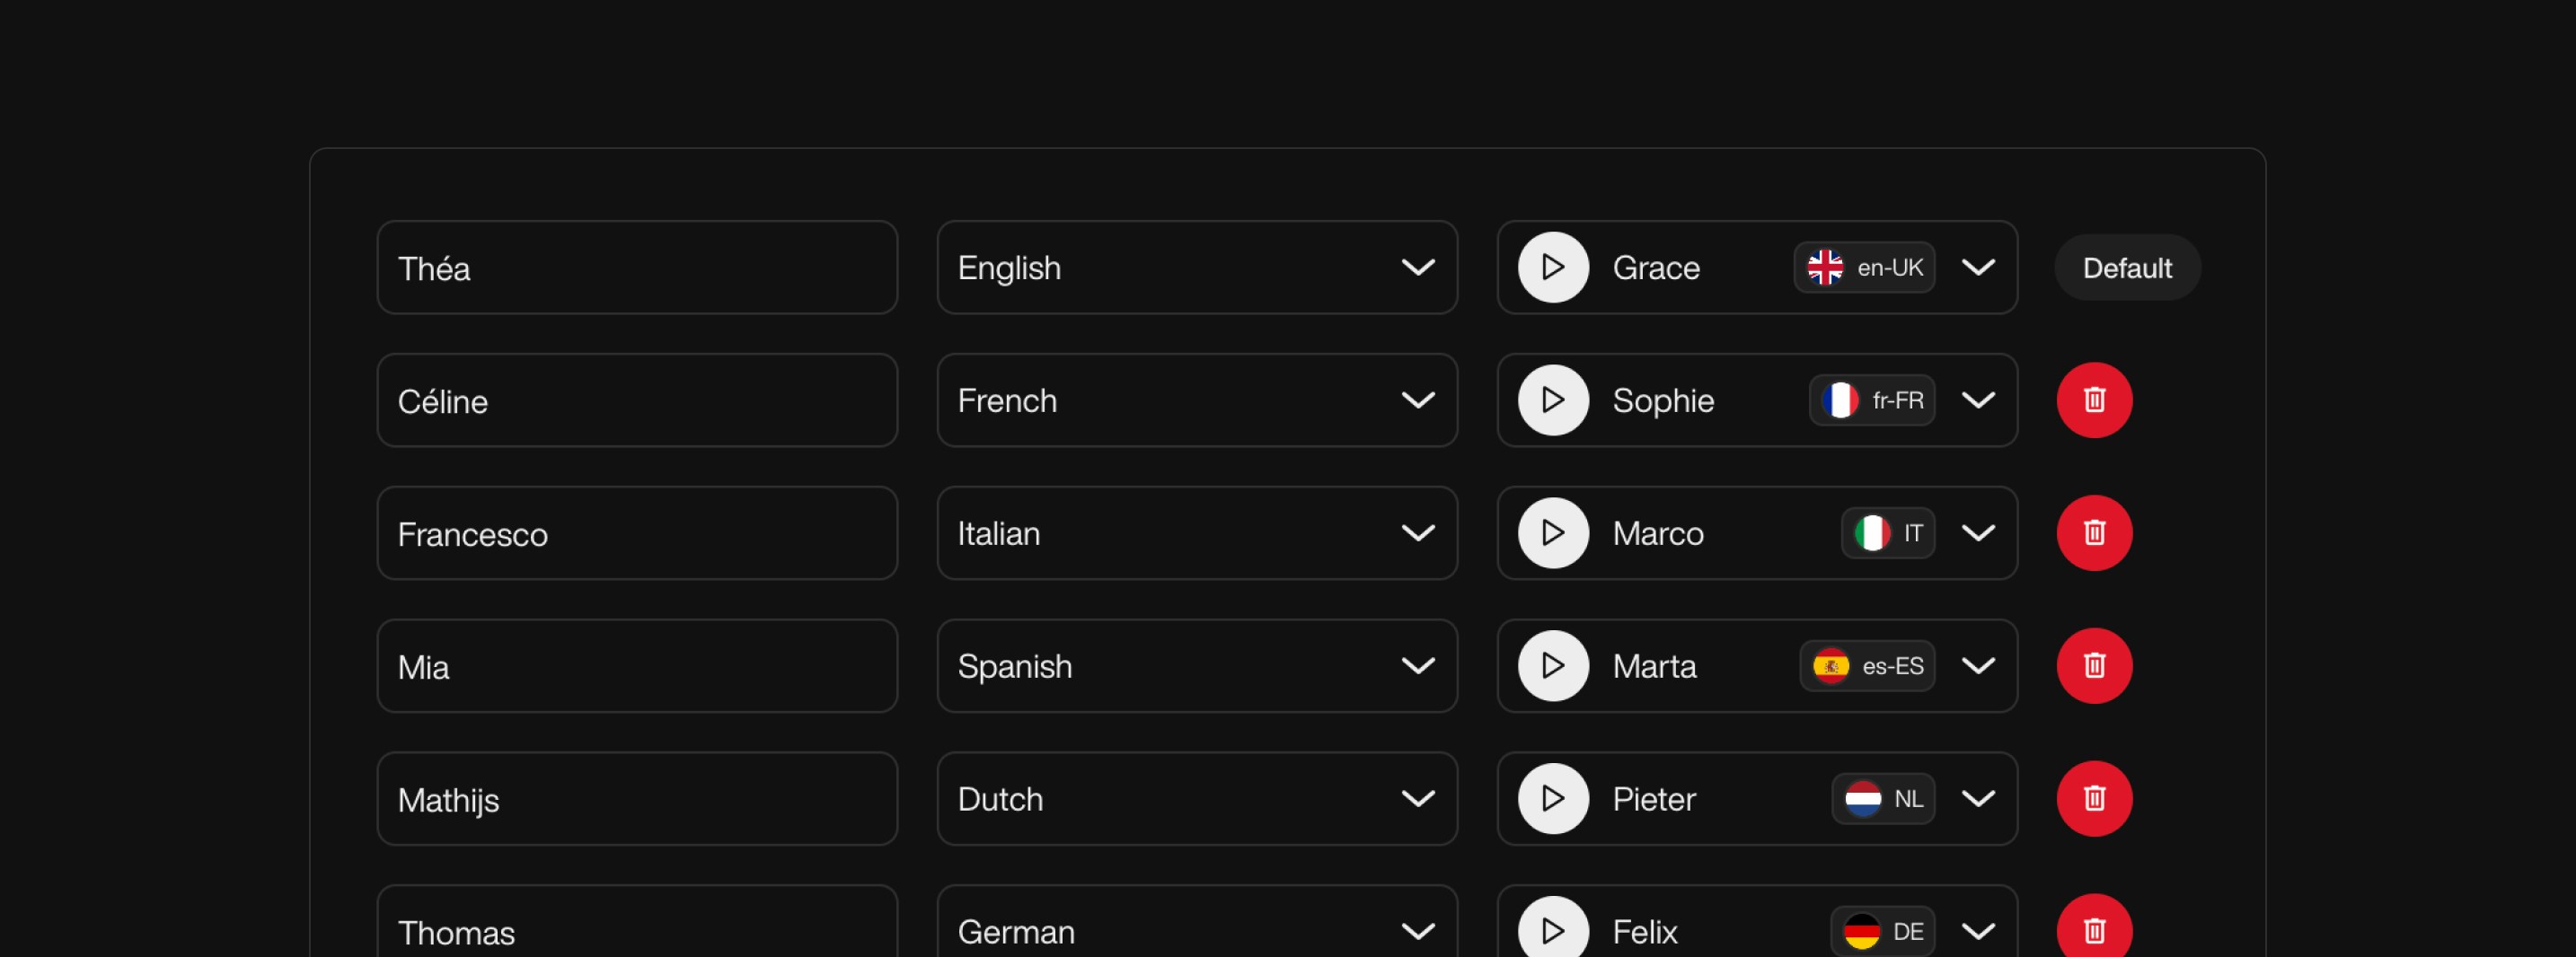Screen dimensions: 2576x957
Task: Play Marta's Spanish voice sample
Action: tap(1552, 666)
